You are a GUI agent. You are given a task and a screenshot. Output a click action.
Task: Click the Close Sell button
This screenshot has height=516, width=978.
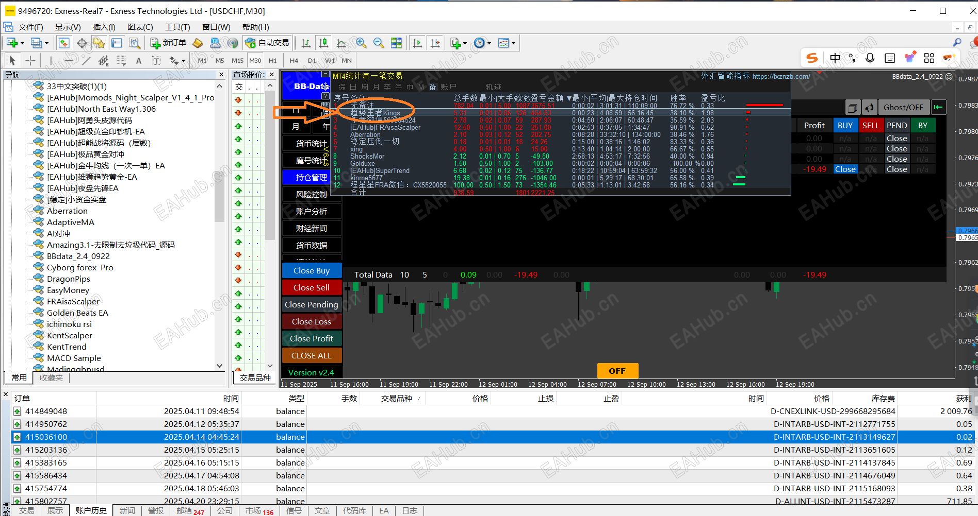coord(312,287)
